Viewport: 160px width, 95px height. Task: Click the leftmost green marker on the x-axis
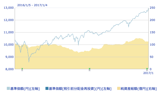(x=22, y=69)
